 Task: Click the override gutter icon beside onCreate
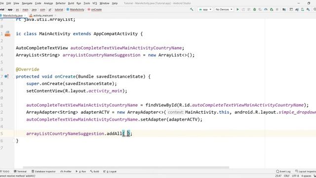pyautogui.click(x=6, y=77)
